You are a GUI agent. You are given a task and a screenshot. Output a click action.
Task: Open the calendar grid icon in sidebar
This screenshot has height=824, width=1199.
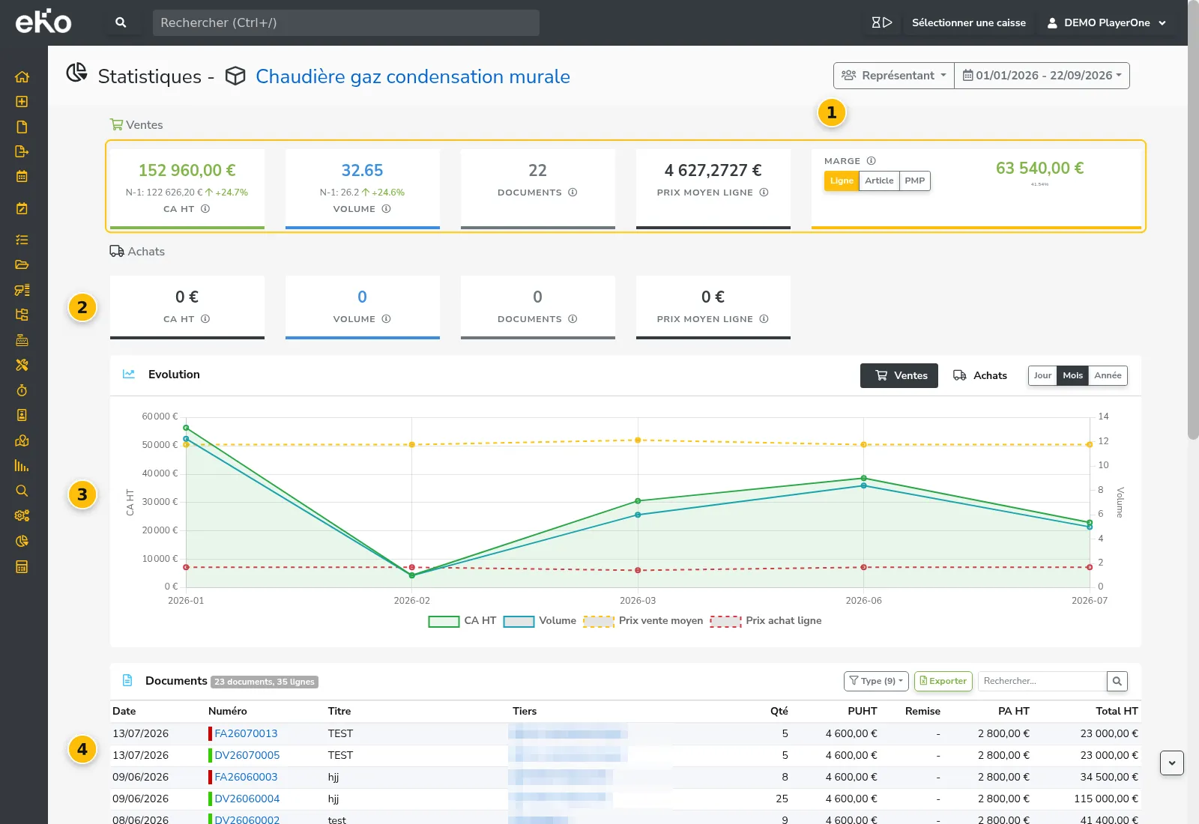click(22, 177)
